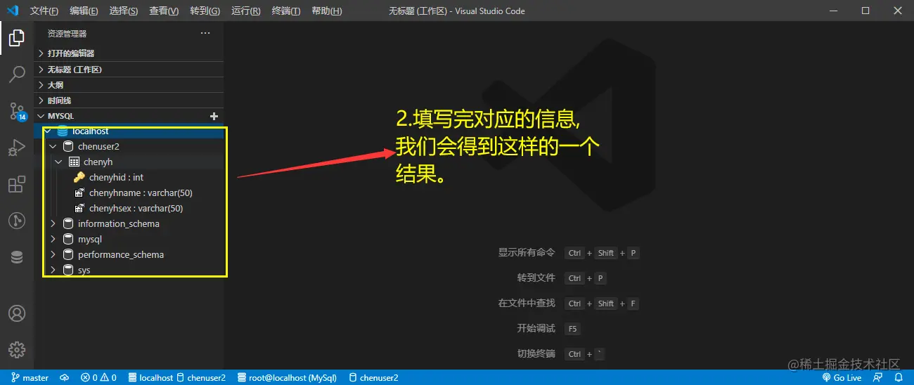Collapse the chenyh table node

58,162
